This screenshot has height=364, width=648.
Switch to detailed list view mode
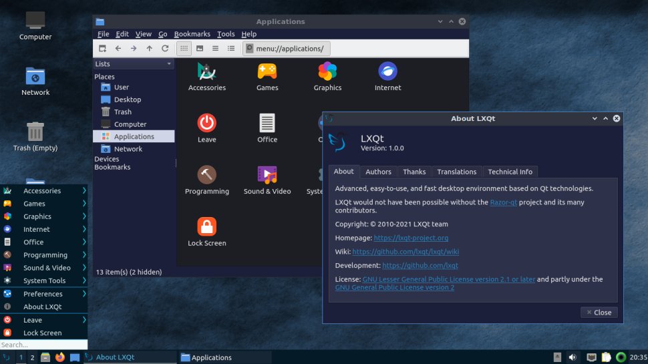click(x=231, y=49)
